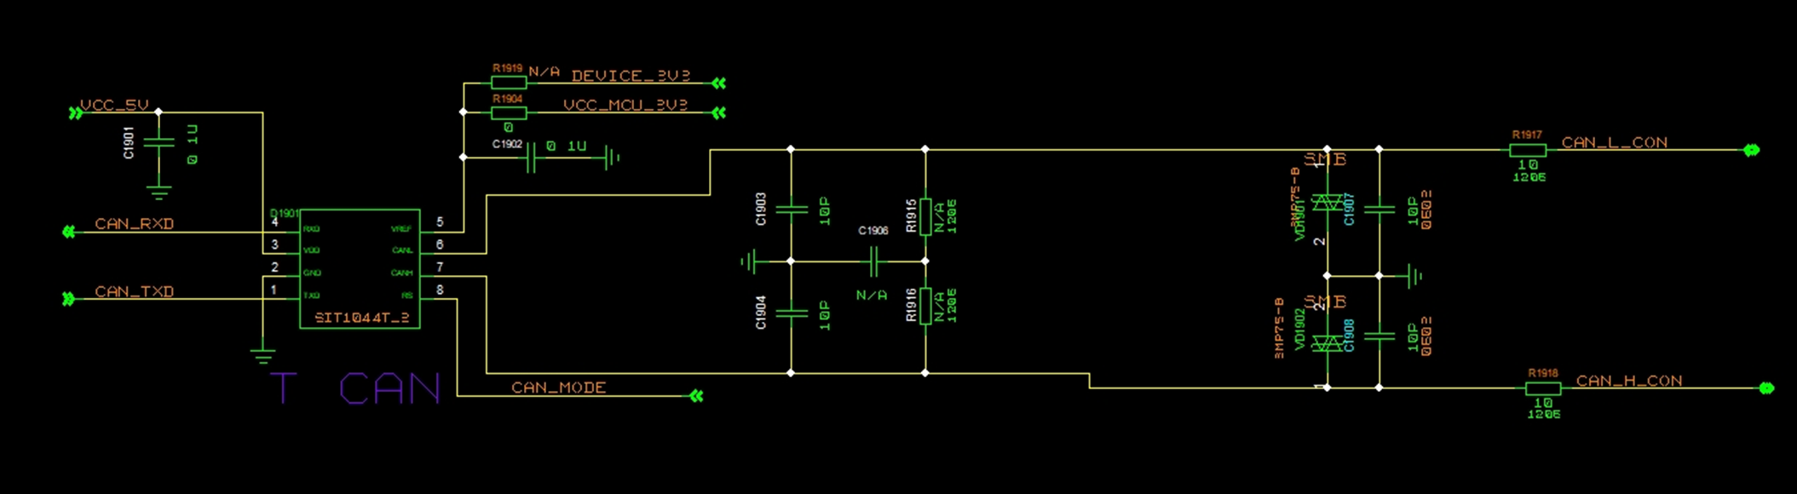Click the DEVICE_3V3 net label
This screenshot has height=494, width=1797.
click(x=631, y=76)
